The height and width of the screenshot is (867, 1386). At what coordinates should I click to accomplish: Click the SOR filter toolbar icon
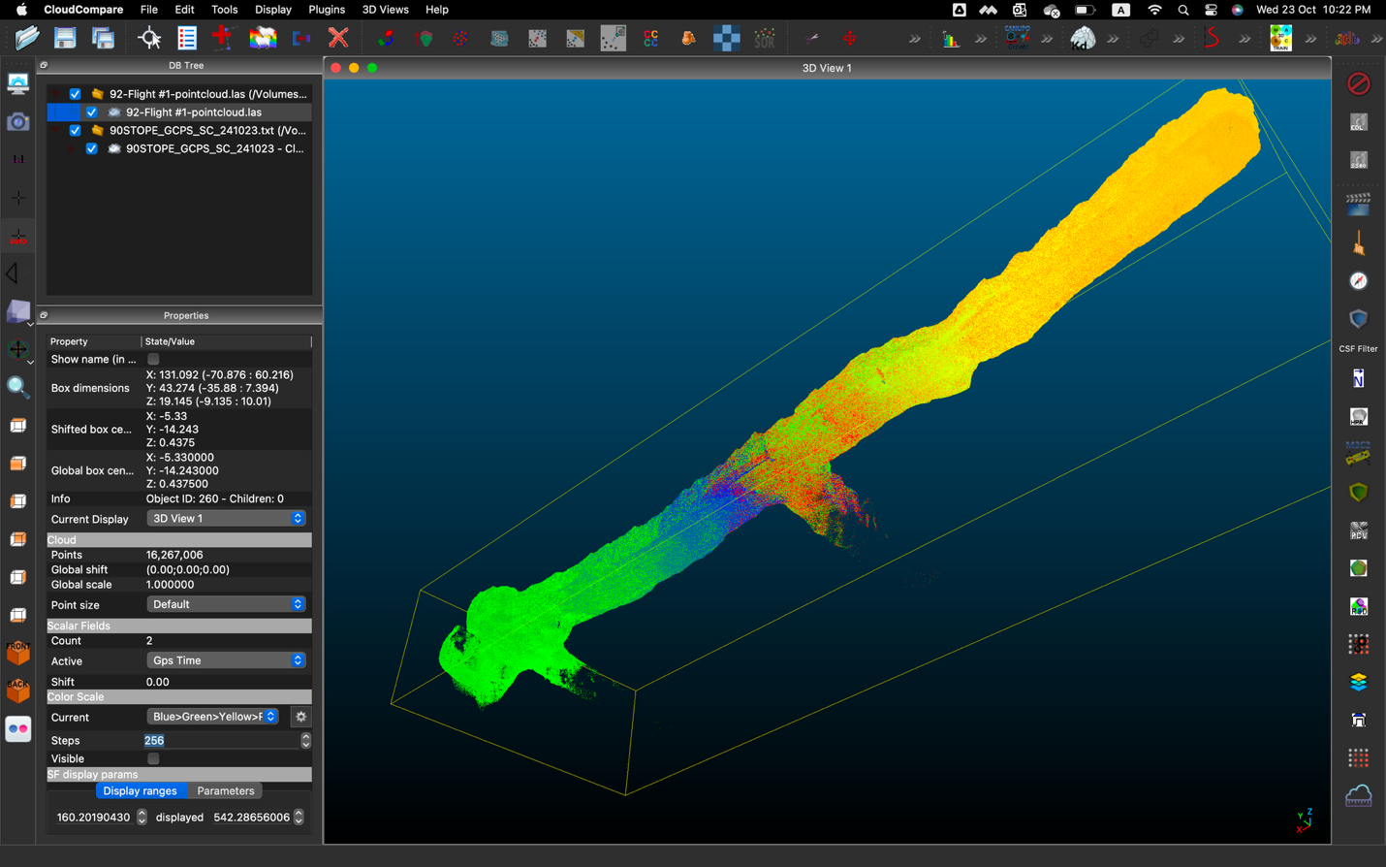tap(765, 39)
